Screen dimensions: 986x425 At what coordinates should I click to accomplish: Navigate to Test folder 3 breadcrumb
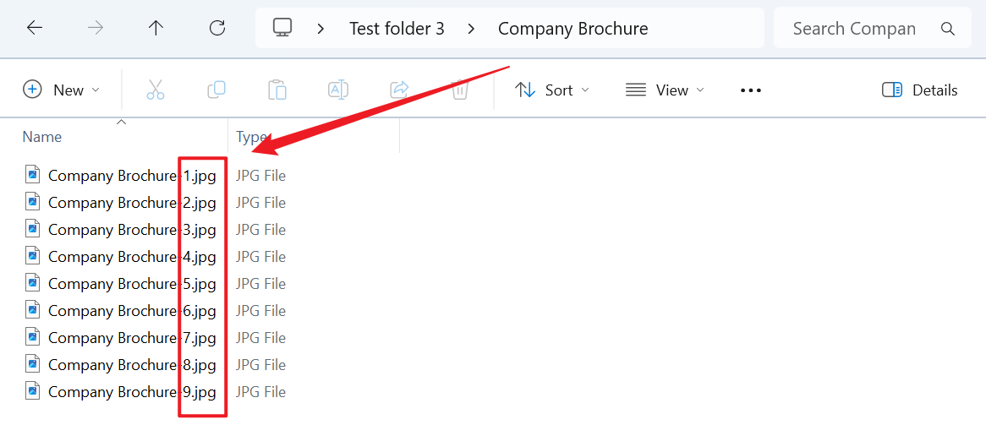point(397,29)
